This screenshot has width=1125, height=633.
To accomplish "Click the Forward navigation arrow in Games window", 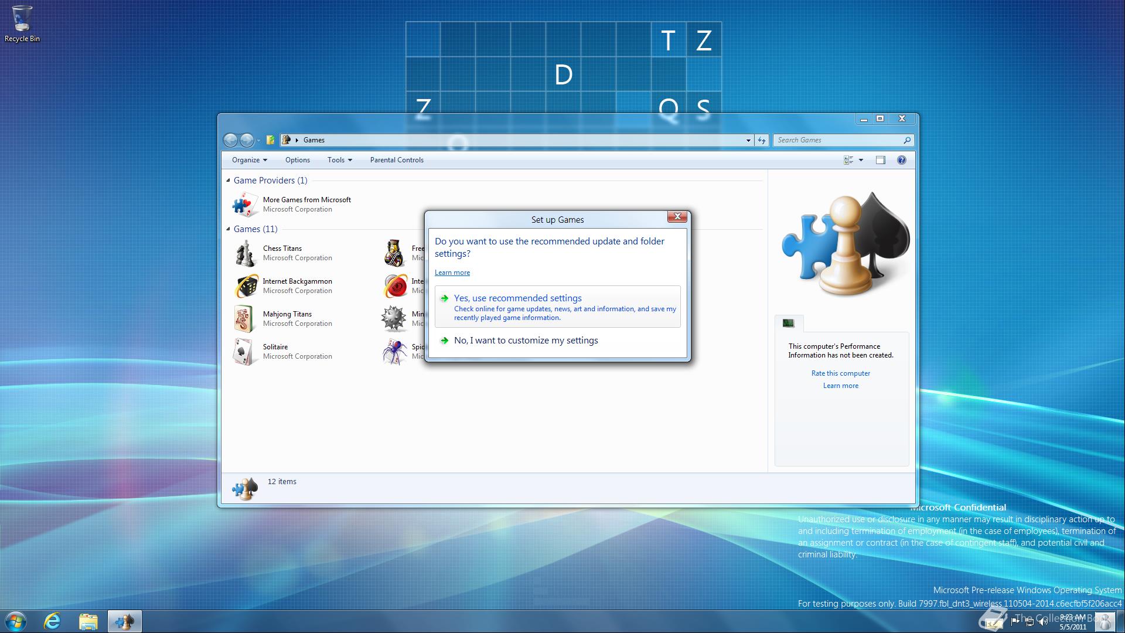I will click(247, 140).
